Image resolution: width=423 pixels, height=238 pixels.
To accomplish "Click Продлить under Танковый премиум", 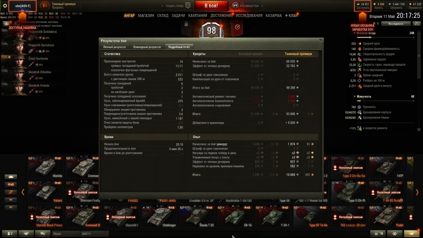I will pos(58,8).
